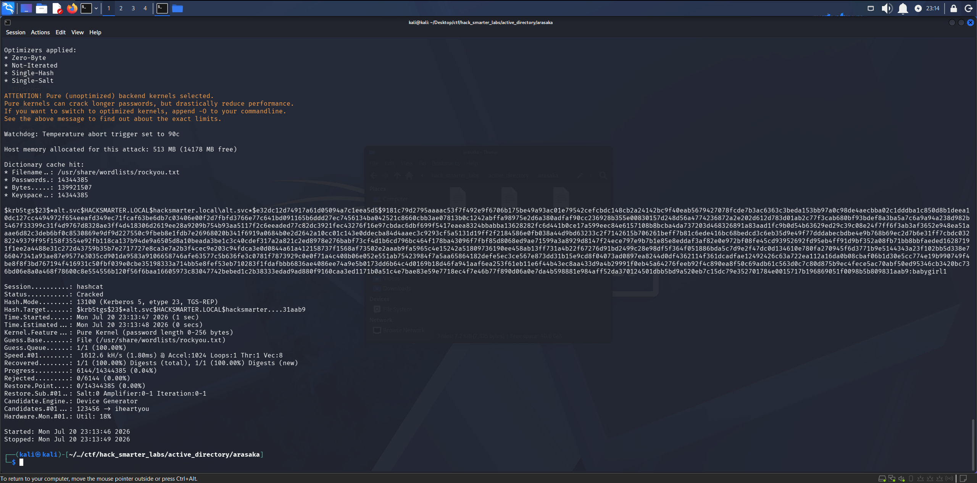
Task: Open the Edit menu
Action: coord(61,32)
